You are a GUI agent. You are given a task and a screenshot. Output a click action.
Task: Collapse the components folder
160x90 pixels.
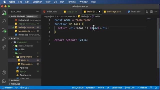[x=14, y=57]
